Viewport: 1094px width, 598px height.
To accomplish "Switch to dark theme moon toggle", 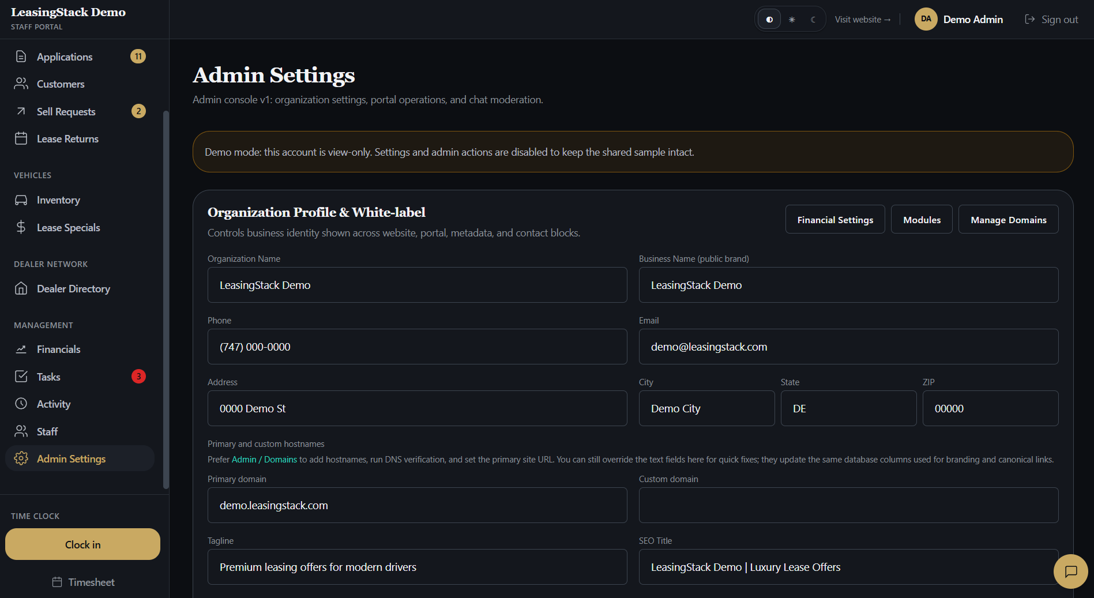I will pos(813,19).
